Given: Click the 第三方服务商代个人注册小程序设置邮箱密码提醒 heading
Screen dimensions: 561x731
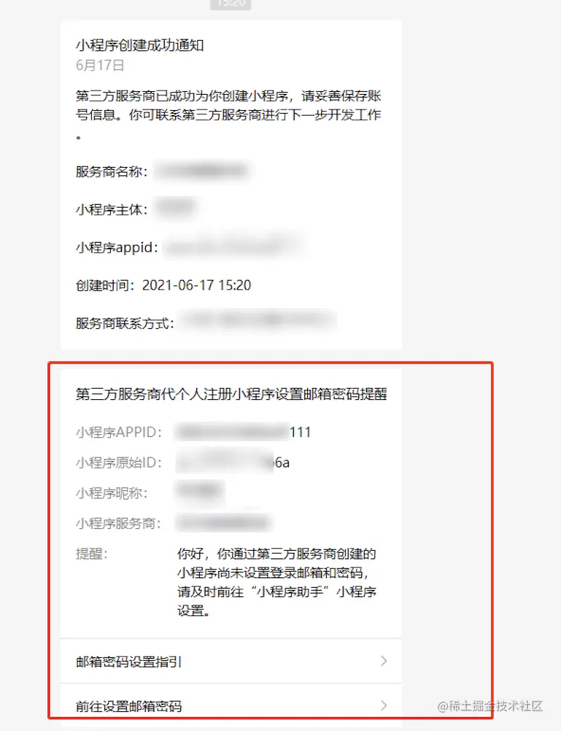Looking at the screenshot, I should (x=231, y=394).
